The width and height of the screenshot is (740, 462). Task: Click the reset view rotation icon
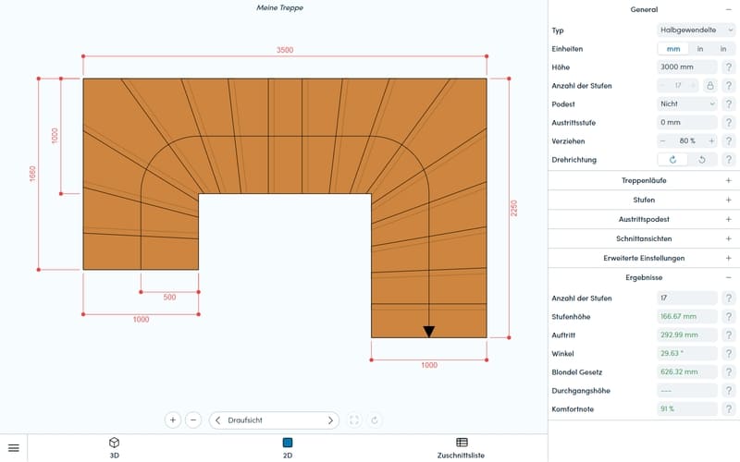375,420
